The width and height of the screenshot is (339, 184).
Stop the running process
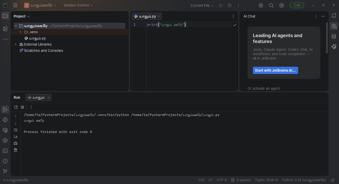[x=22, y=107]
